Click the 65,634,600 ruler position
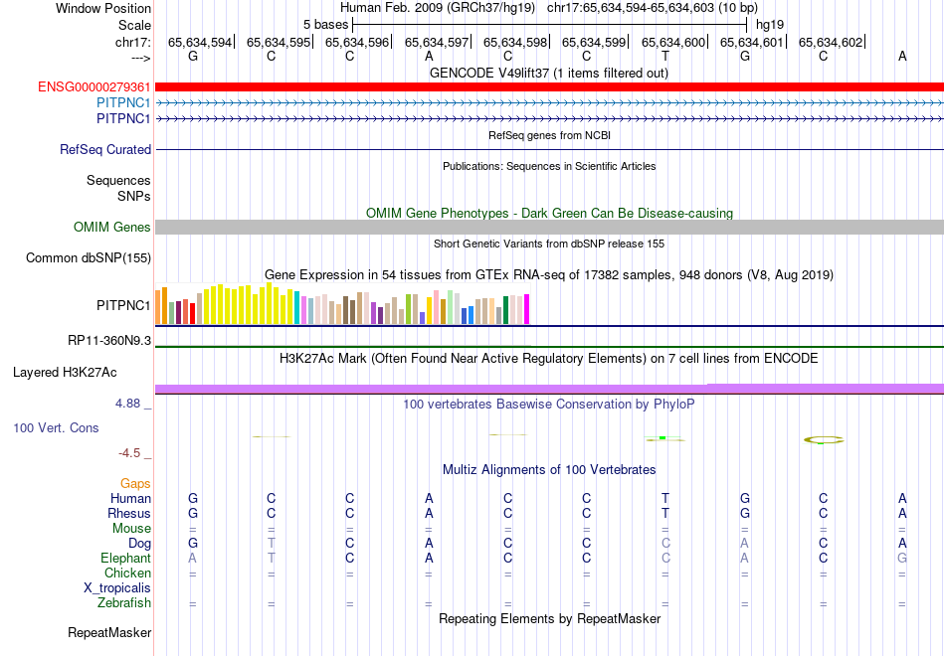The image size is (945, 656). 673,42
